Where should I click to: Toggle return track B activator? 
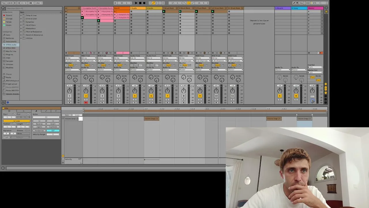[x=296, y=96]
